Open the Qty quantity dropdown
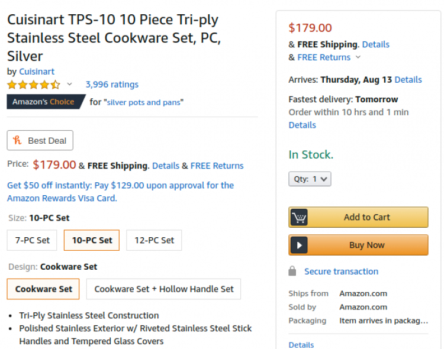 point(310,179)
